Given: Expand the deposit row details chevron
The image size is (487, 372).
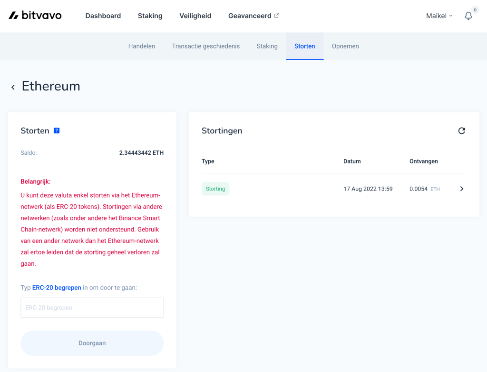Looking at the screenshot, I should (461, 189).
